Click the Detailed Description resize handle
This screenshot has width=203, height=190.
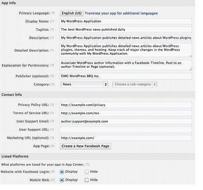coord(191,56)
